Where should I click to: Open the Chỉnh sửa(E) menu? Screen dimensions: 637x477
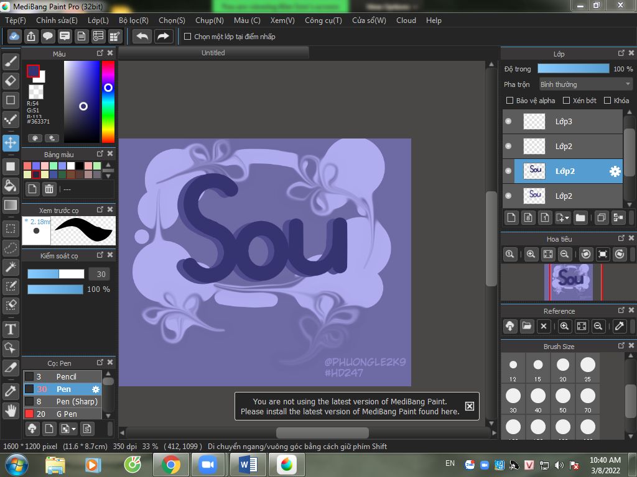pyautogui.click(x=57, y=20)
